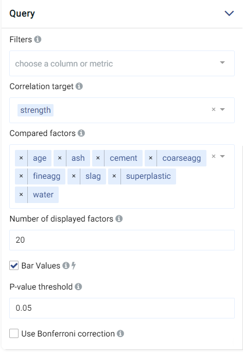Click the P-value threshold info icon
243x354 pixels.
[78, 286]
